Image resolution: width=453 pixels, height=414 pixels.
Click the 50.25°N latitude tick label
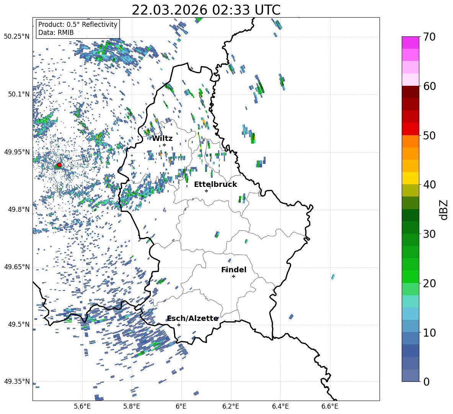(x=16, y=37)
